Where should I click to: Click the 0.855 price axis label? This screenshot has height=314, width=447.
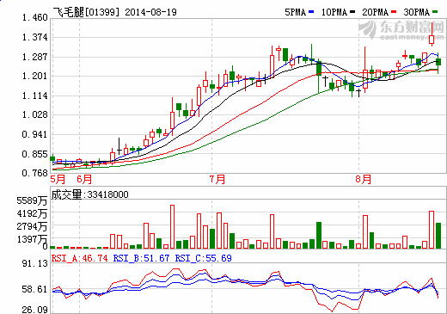(35, 154)
